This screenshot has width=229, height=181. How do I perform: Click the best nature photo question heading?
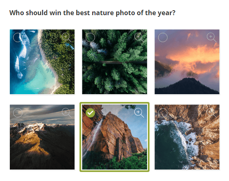(92, 13)
